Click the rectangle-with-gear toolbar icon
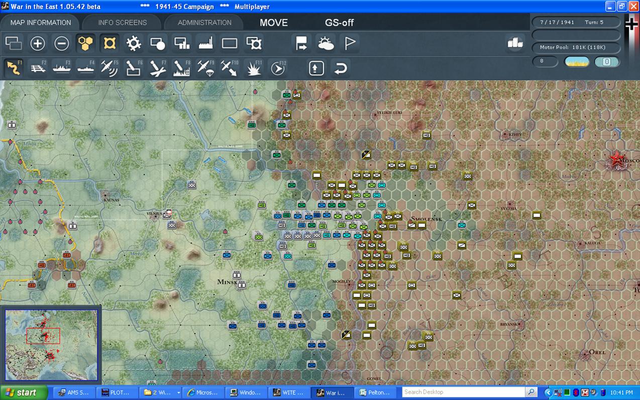Screen dimensions: 640x400 (x=254, y=43)
